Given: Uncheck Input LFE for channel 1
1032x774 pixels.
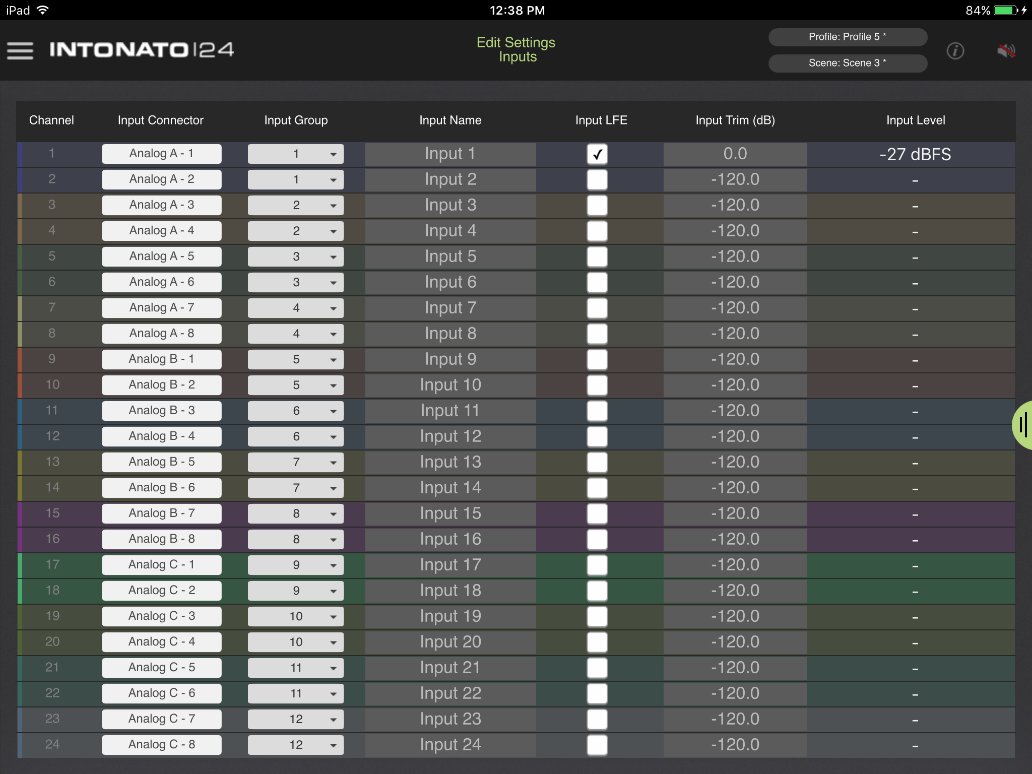Looking at the screenshot, I should click(x=597, y=154).
